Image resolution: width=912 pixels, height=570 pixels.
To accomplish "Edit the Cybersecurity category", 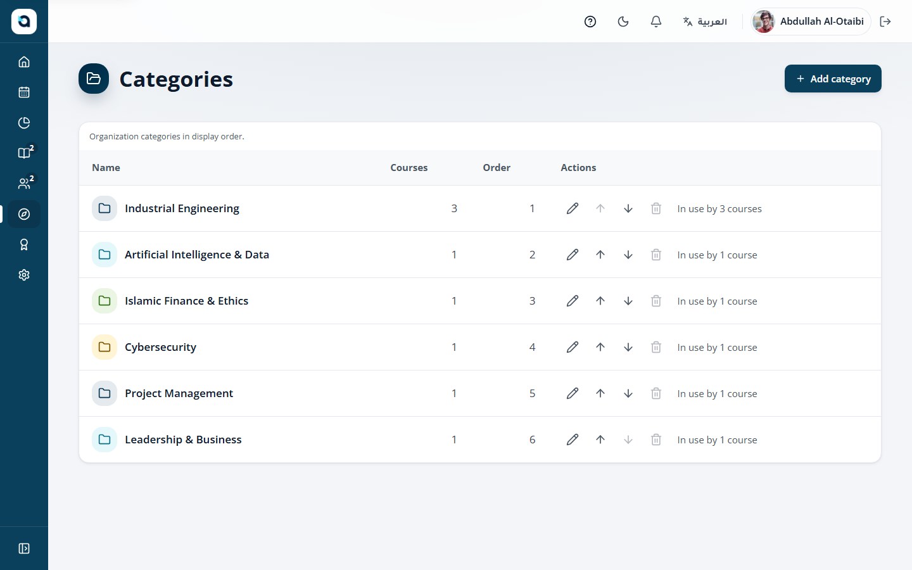I will click(573, 347).
